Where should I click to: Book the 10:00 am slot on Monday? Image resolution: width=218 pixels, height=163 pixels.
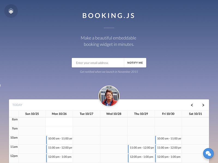(x=60, y=139)
